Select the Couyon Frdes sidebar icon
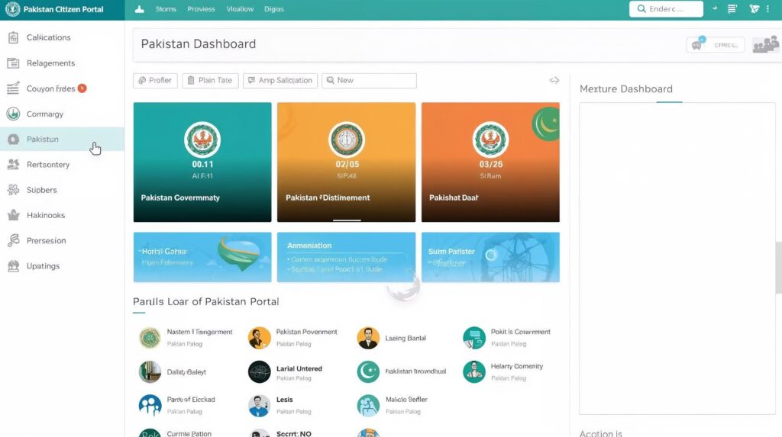The height and width of the screenshot is (437, 782). (x=14, y=88)
